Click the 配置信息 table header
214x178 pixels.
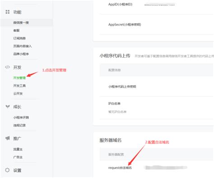(x=114, y=70)
